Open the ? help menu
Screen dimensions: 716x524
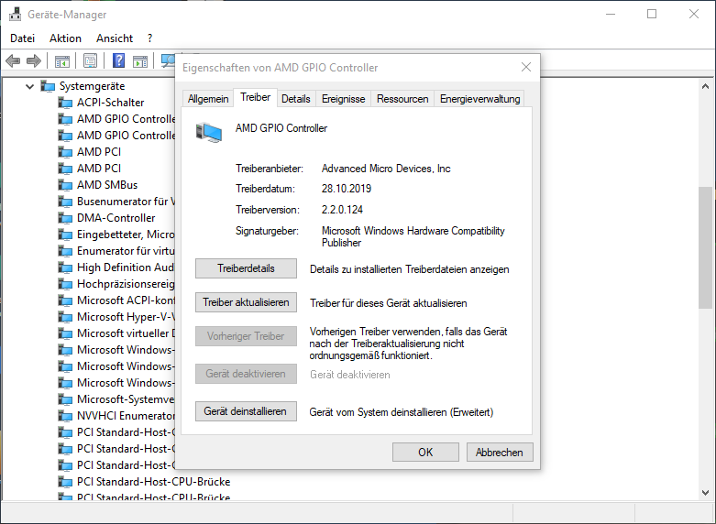click(x=149, y=38)
